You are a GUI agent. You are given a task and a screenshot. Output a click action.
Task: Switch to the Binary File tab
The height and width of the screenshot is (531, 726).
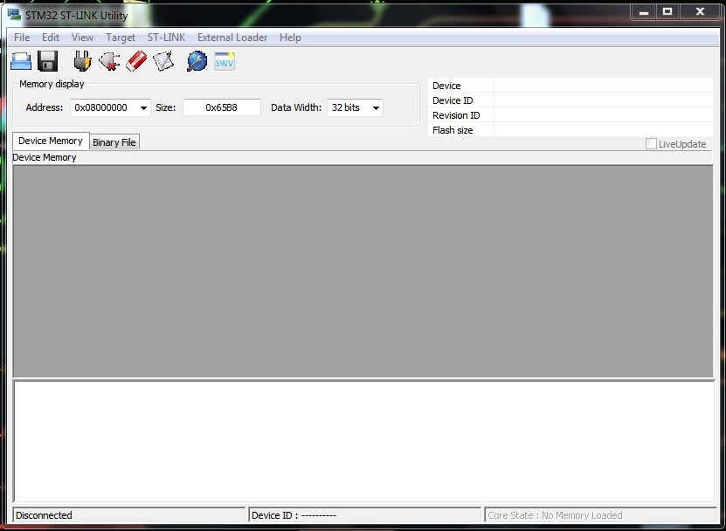tap(114, 142)
